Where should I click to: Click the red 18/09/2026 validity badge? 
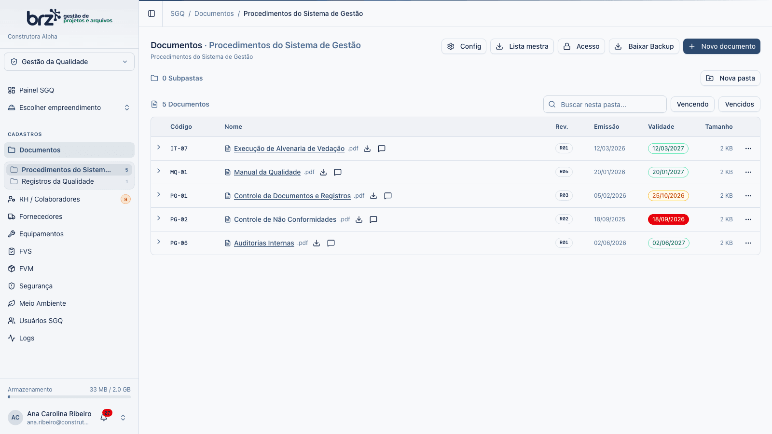tap(668, 219)
